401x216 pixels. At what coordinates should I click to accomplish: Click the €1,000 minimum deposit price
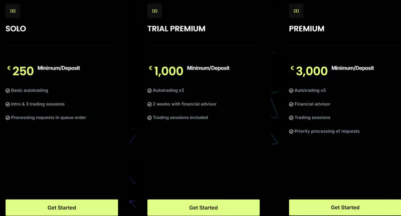[x=168, y=71]
